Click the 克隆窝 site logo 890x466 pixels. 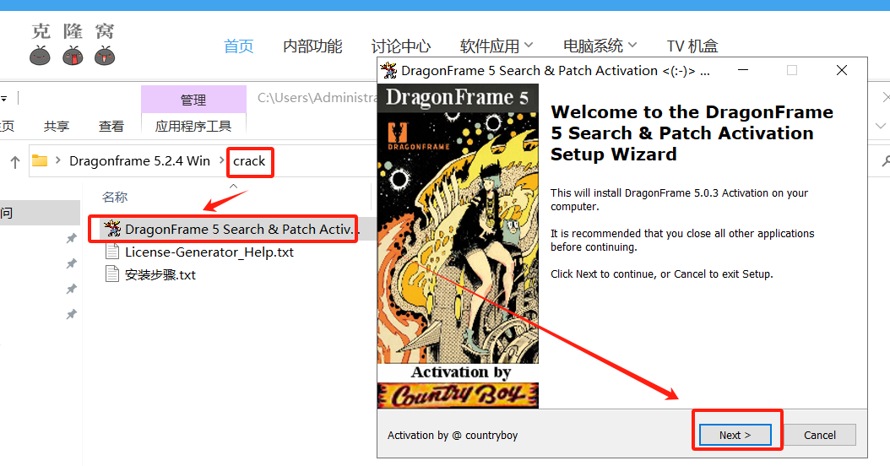point(73,44)
